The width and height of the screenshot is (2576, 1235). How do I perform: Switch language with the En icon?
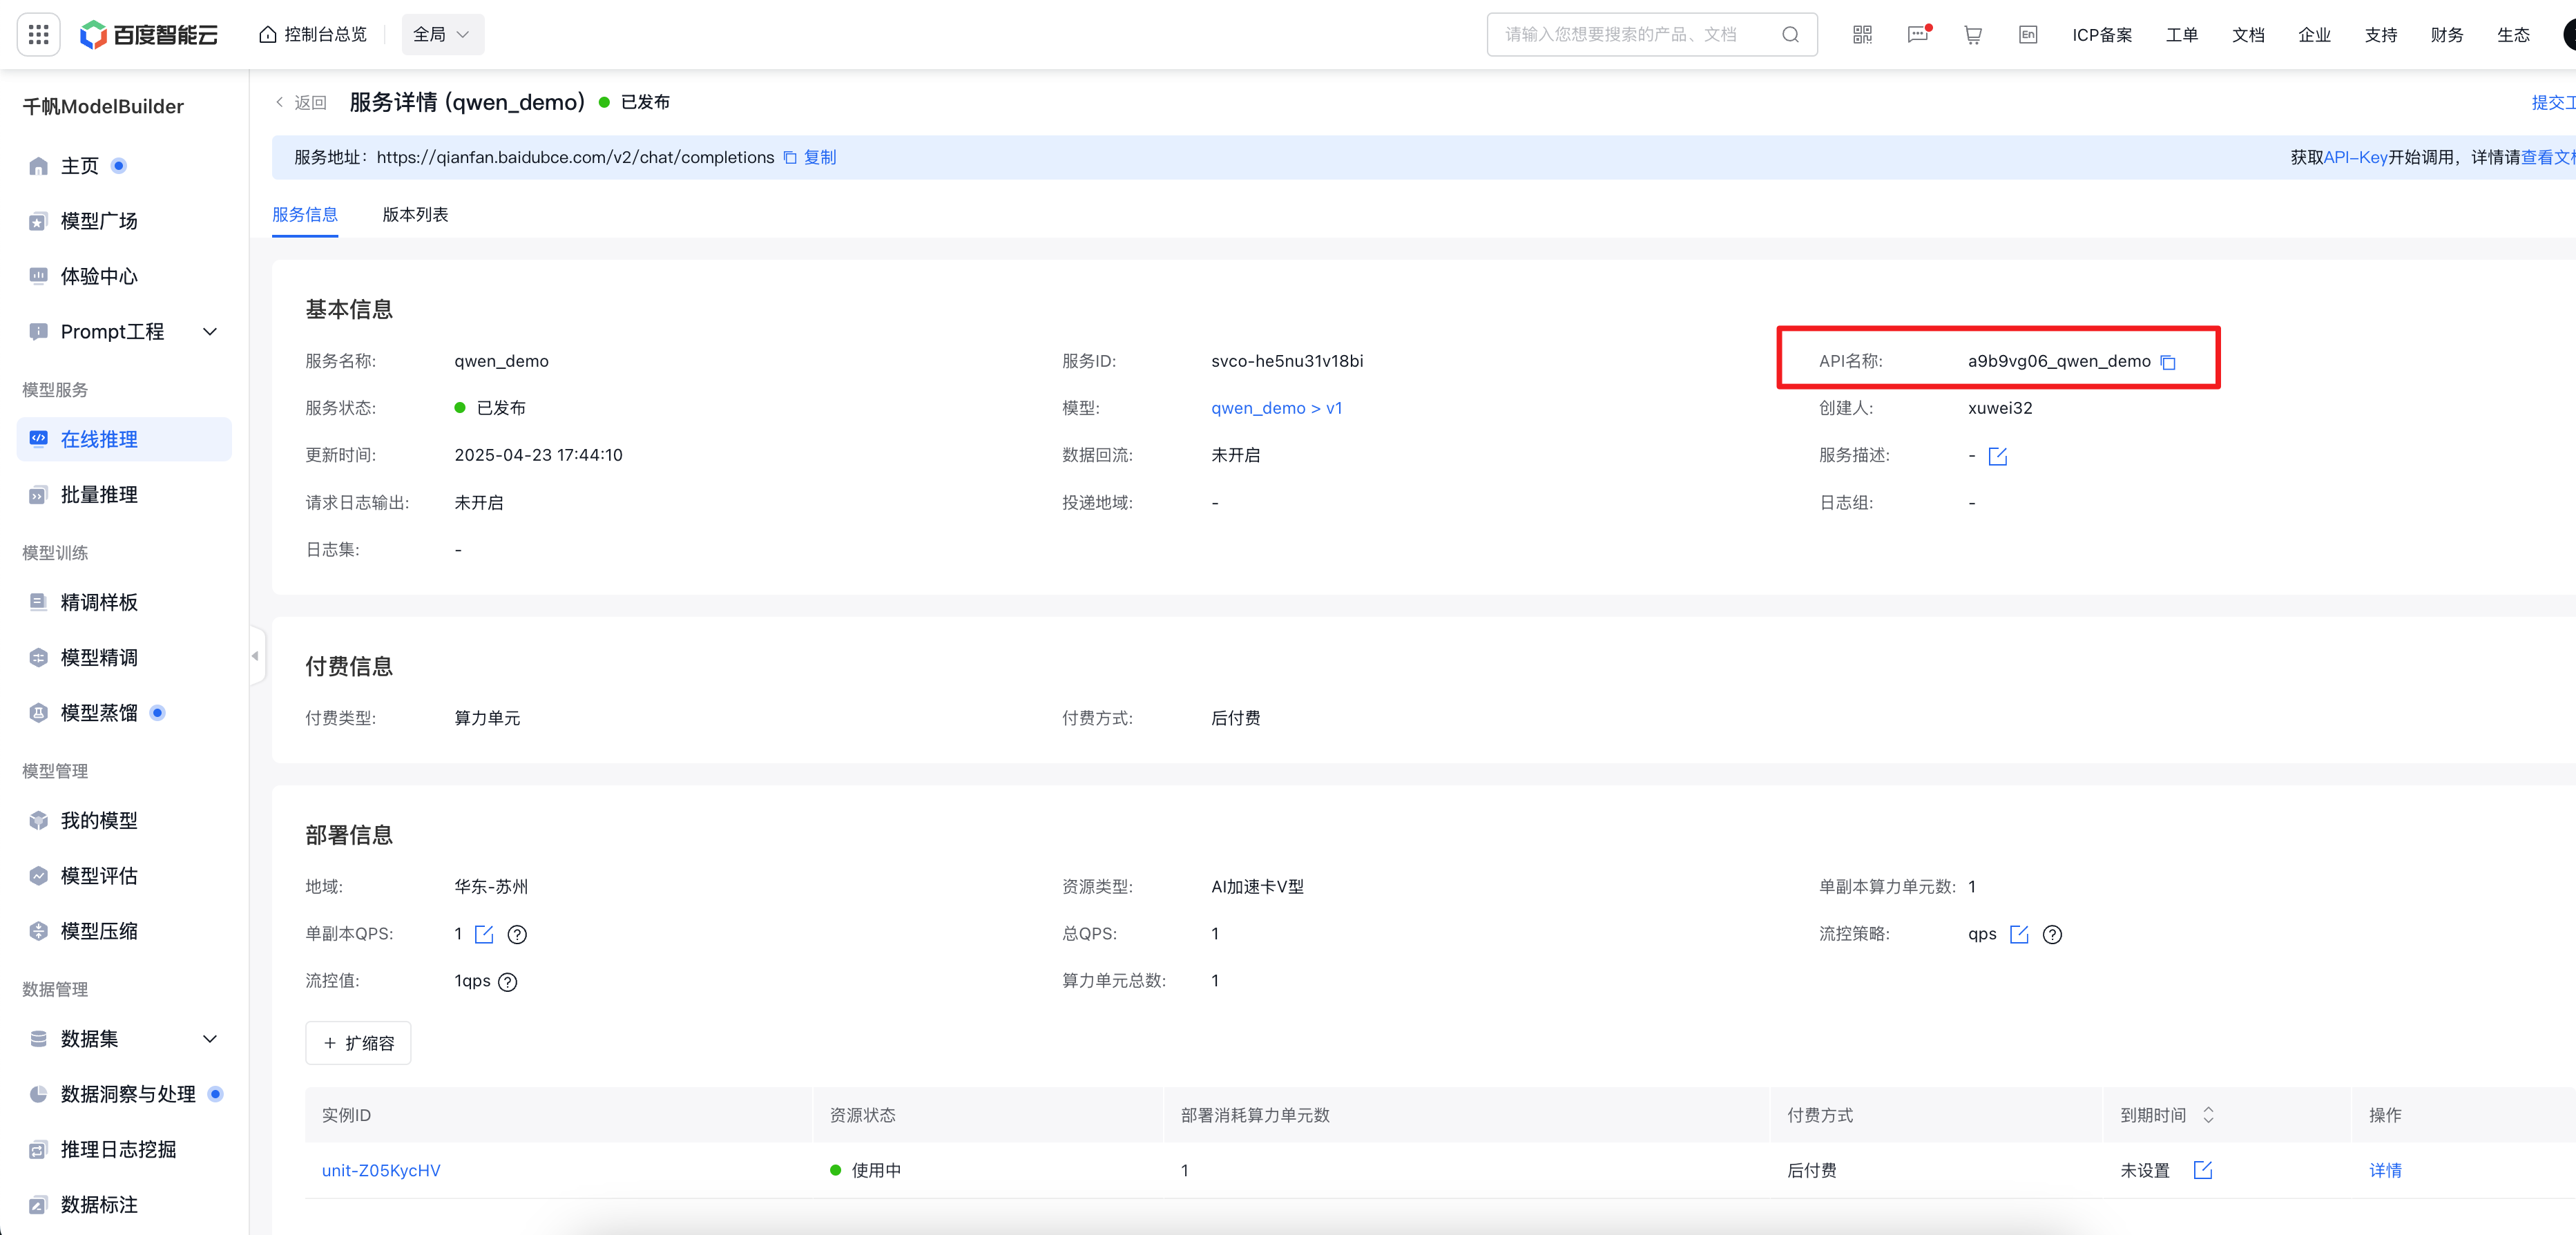pyautogui.click(x=2027, y=34)
